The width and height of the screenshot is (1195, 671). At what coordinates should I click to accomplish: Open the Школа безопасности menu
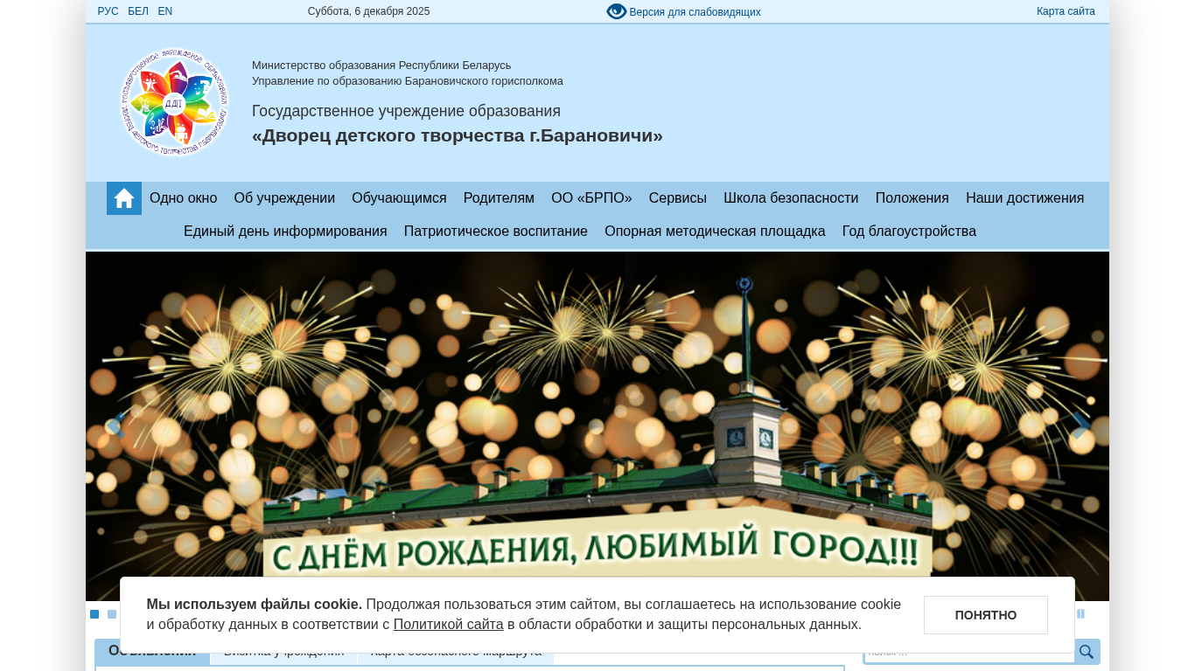[791, 198]
